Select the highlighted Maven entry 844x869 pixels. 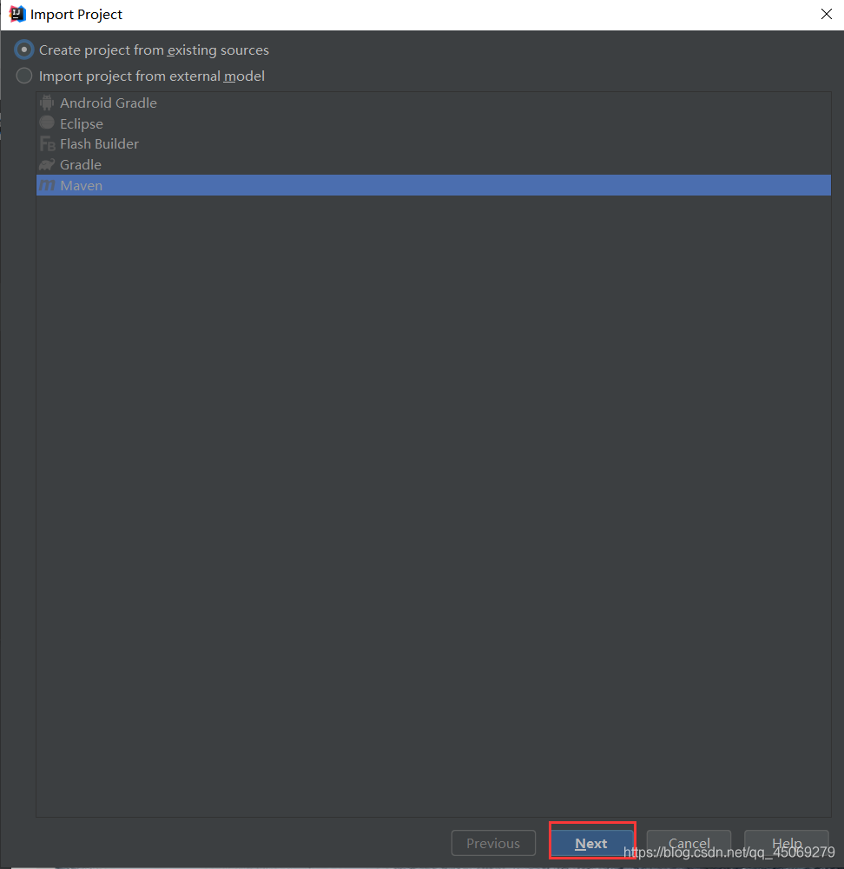coord(433,185)
